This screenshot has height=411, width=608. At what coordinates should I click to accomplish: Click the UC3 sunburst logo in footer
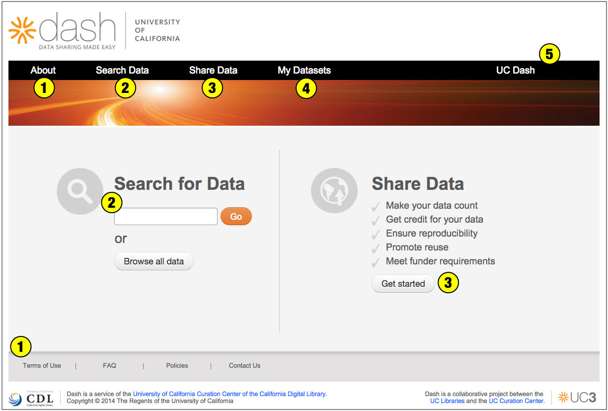pos(564,397)
